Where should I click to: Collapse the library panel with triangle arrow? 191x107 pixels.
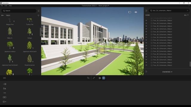click(38, 11)
